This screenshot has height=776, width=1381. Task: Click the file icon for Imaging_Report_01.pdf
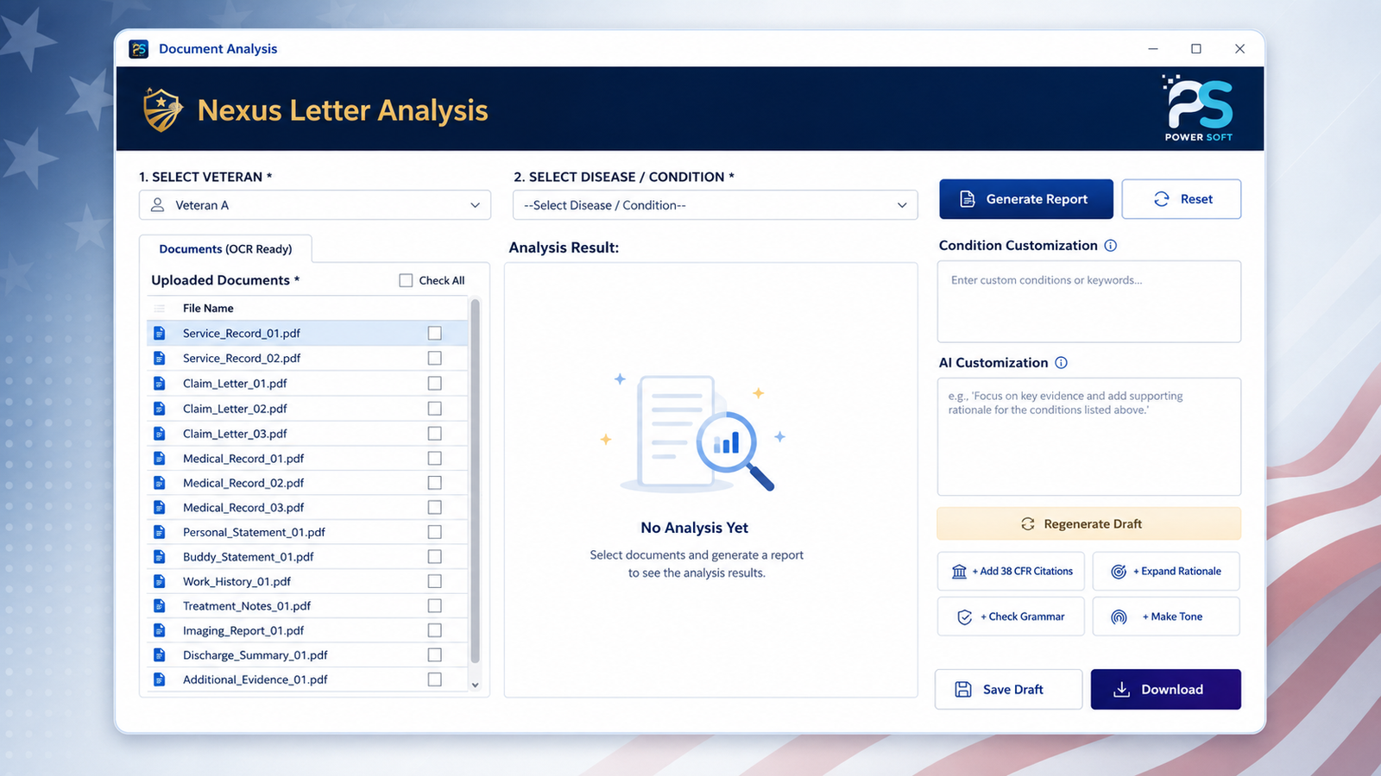coord(160,630)
